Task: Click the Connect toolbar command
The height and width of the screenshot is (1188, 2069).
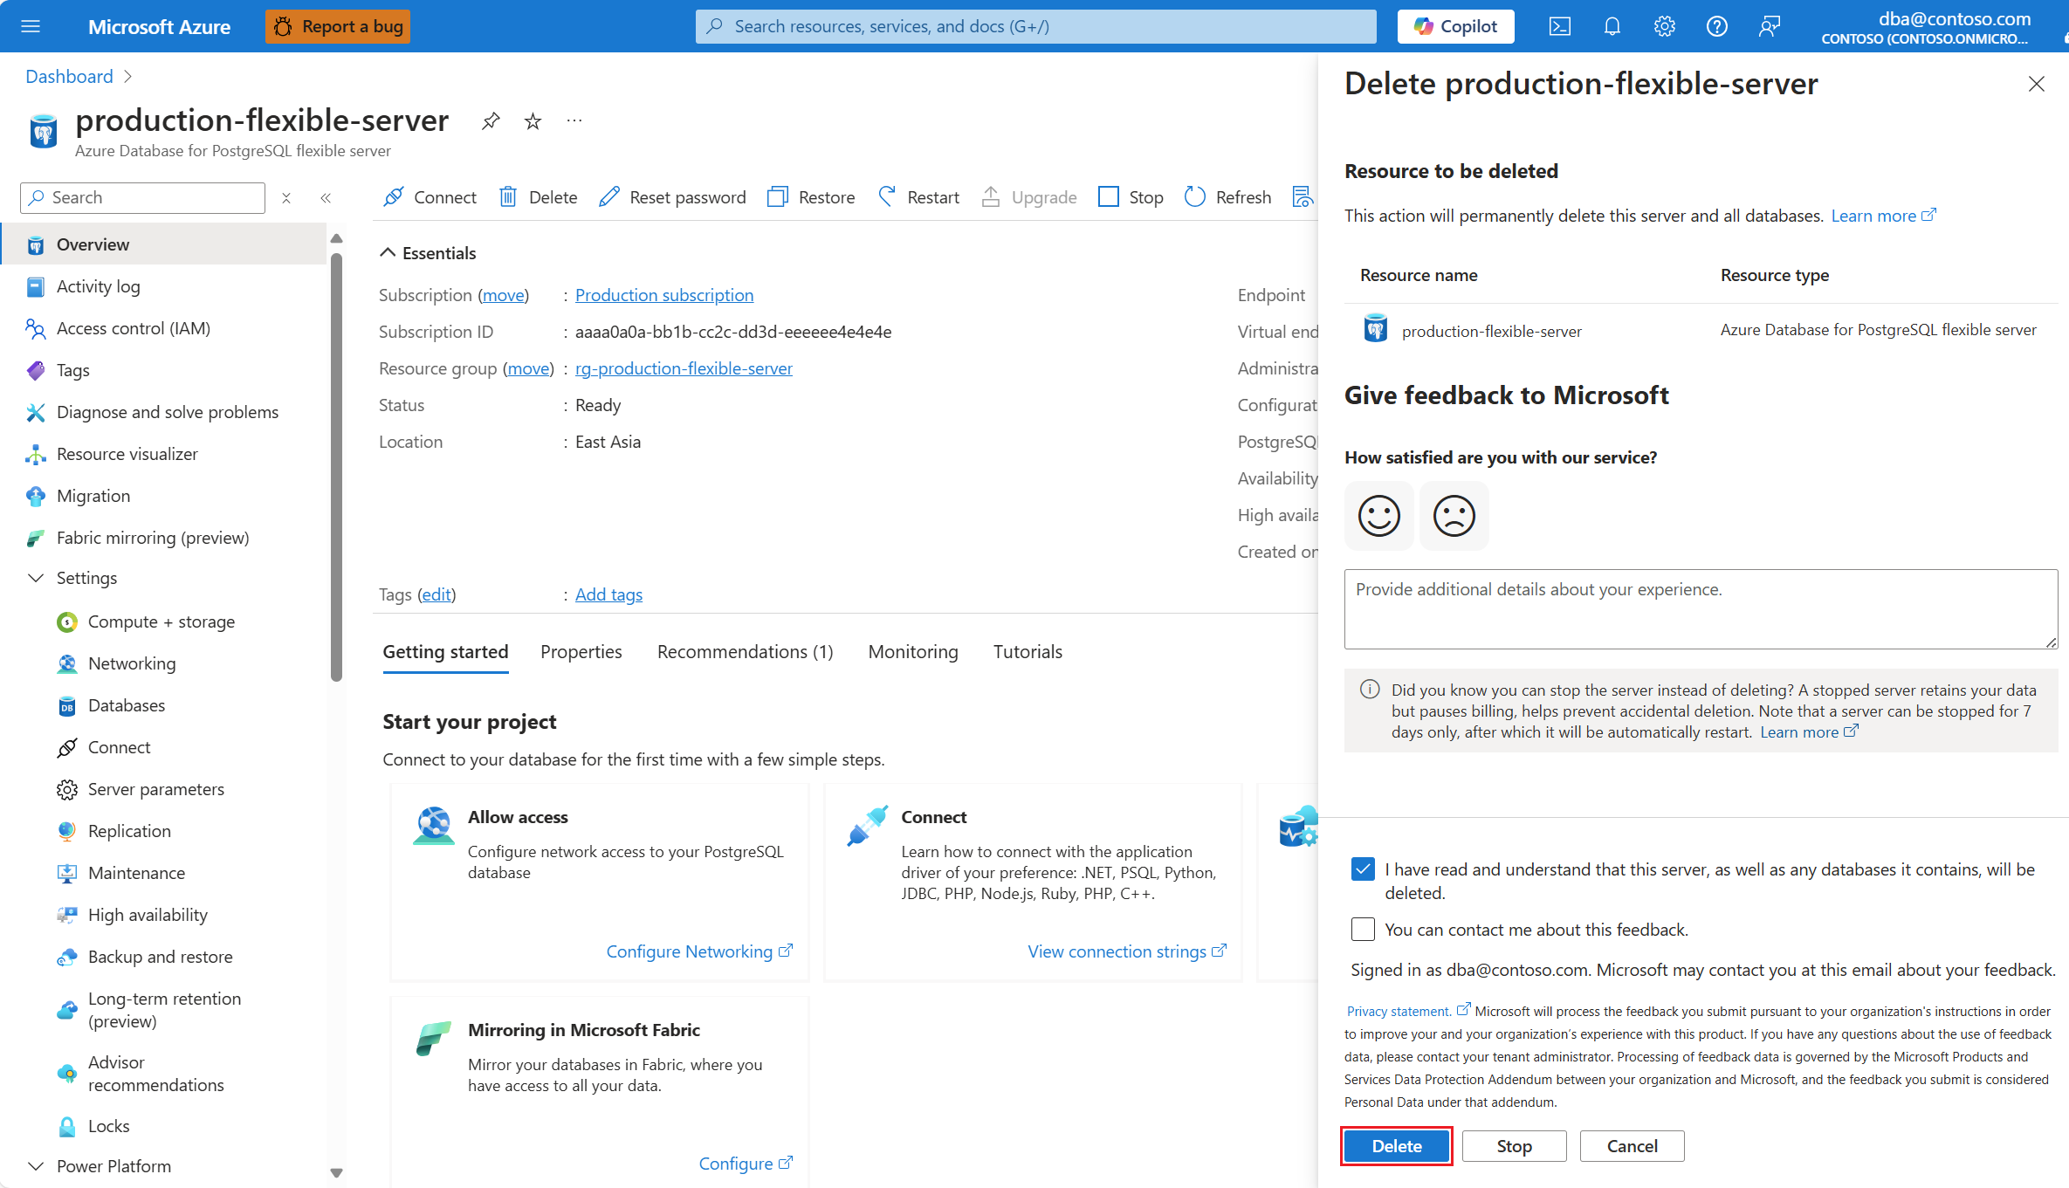Action: (x=430, y=197)
